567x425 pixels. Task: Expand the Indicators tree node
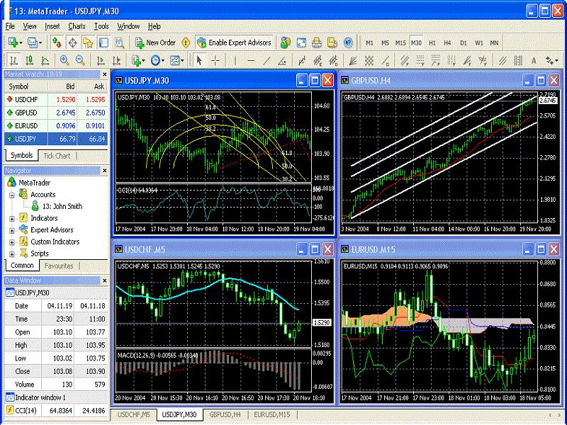[x=12, y=219]
